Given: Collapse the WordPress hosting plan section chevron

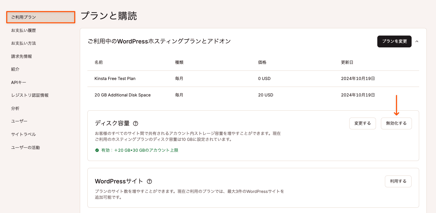Looking at the screenshot, I should tap(417, 41).
